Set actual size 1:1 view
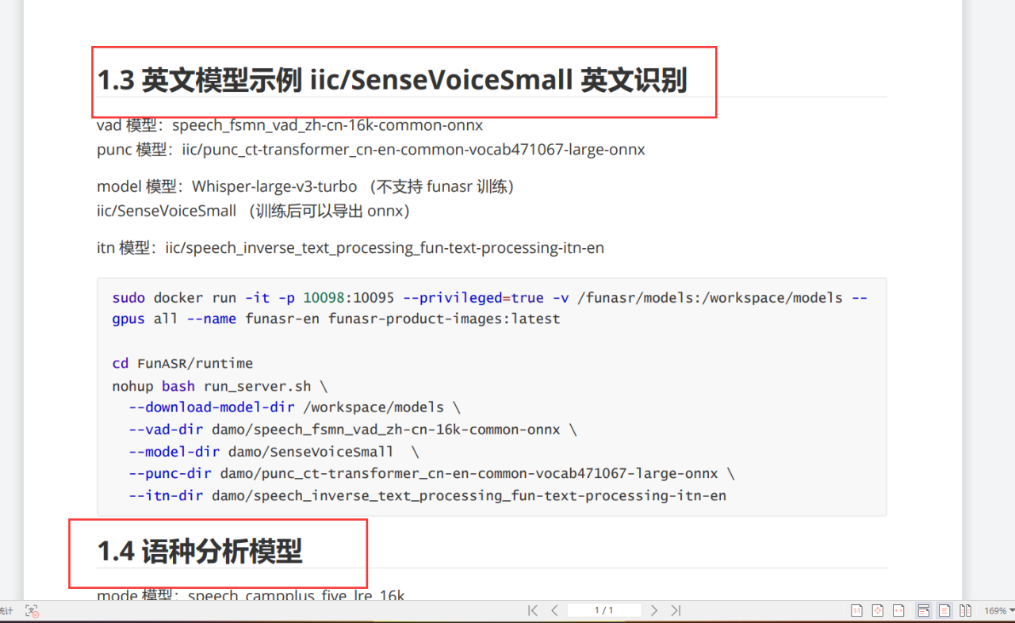The image size is (1015, 623). pos(857,610)
